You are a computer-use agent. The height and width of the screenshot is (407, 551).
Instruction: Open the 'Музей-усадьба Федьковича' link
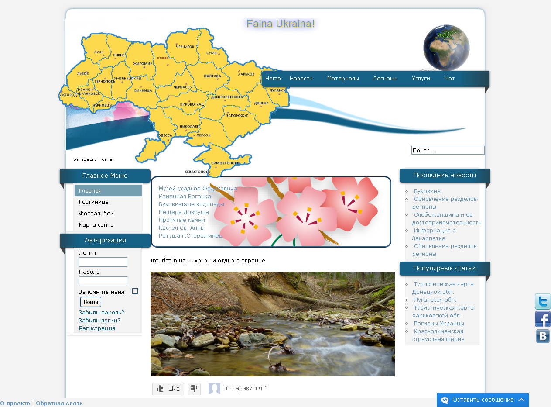[x=198, y=189]
